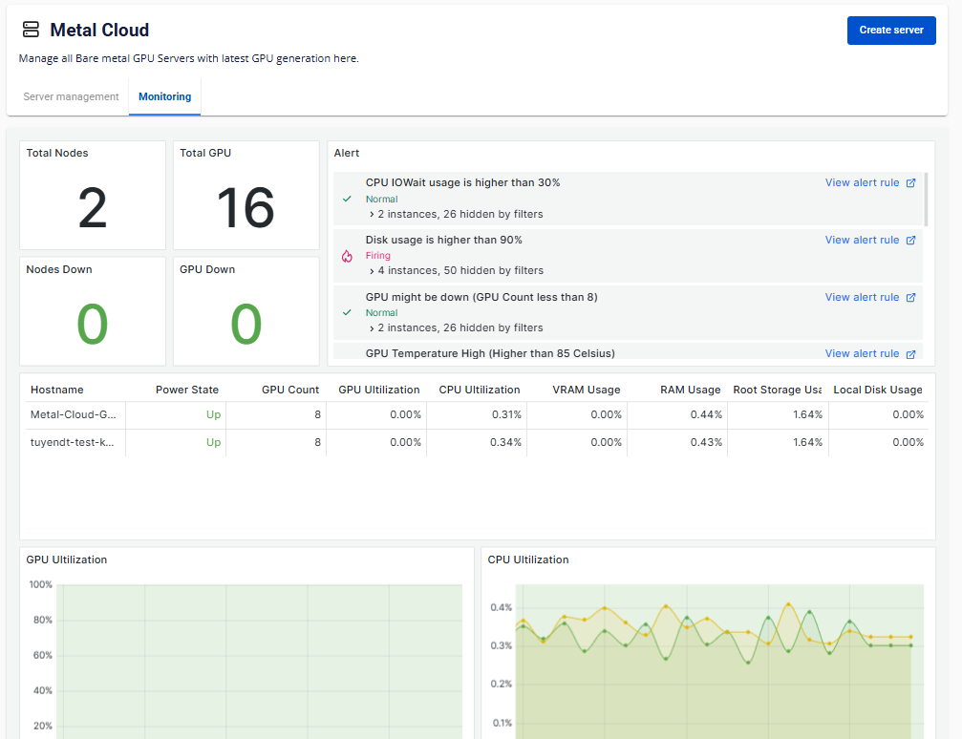Click external link icon beside Disk usage alert rule

[x=910, y=240]
